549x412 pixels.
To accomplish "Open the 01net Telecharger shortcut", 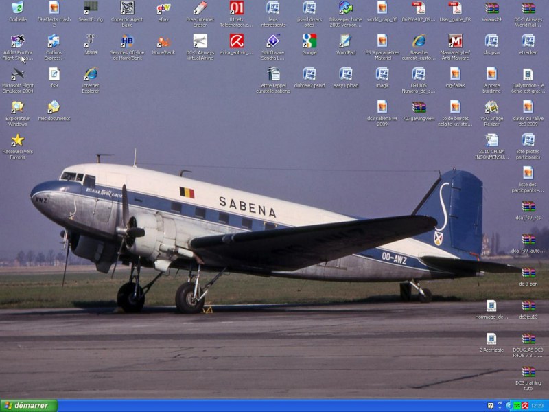I will pyautogui.click(x=236, y=8).
